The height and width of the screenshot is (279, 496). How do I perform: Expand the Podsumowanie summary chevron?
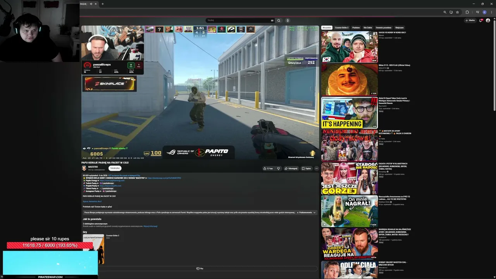314,212
